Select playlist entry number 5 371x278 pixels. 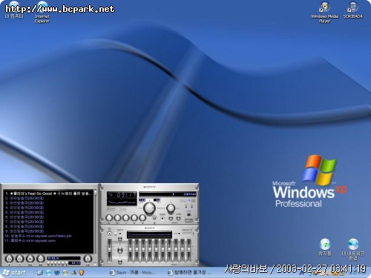(x=48, y=212)
